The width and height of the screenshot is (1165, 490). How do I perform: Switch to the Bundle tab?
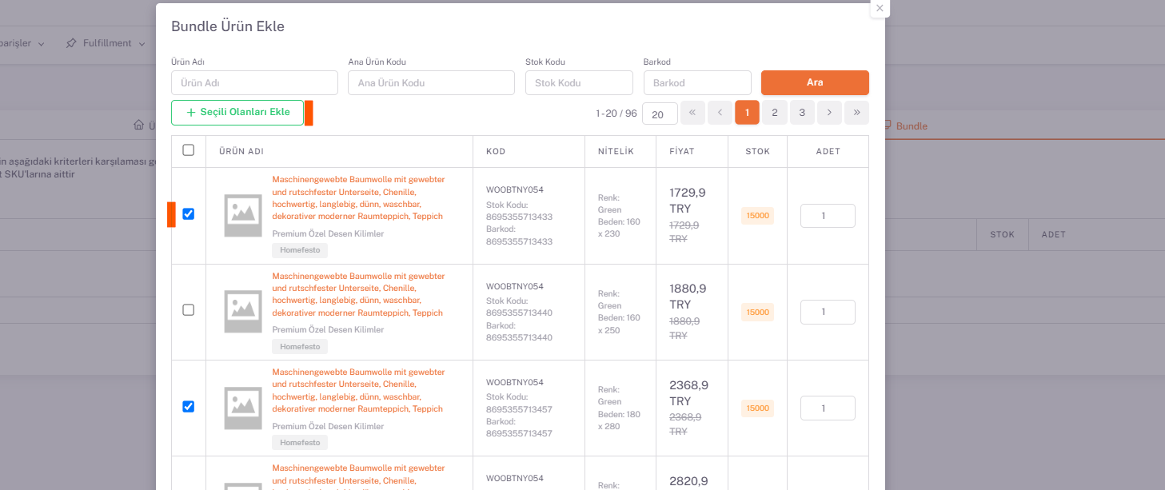click(905, 126)
